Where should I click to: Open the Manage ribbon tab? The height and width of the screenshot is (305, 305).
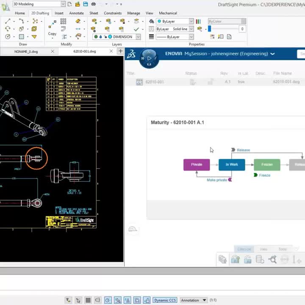133,13
